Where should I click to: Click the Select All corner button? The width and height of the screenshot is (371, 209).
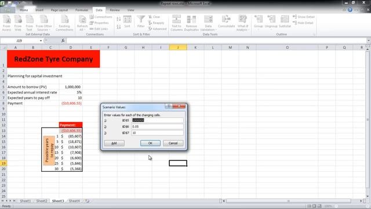pos(3,48)
